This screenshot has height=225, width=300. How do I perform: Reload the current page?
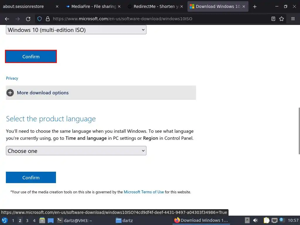(x=28, y=19)
